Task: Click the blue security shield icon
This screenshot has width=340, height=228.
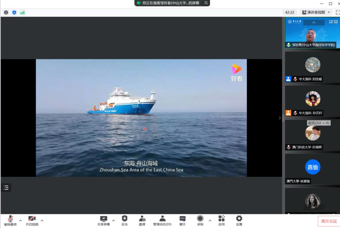Action: coord(14,13)
